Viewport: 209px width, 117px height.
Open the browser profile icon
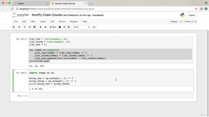206,3
